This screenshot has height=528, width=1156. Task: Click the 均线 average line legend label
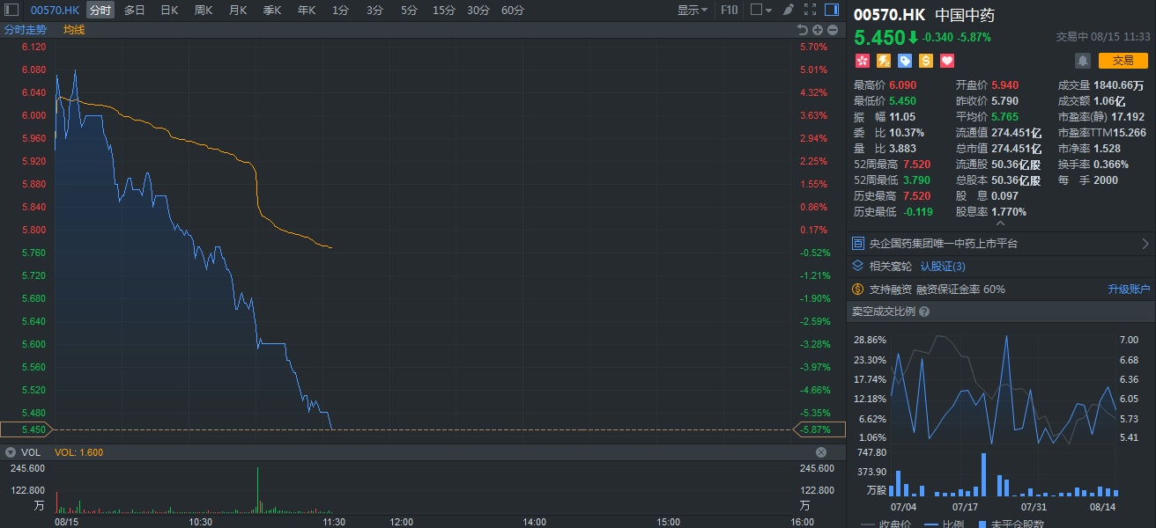[74, 29]
